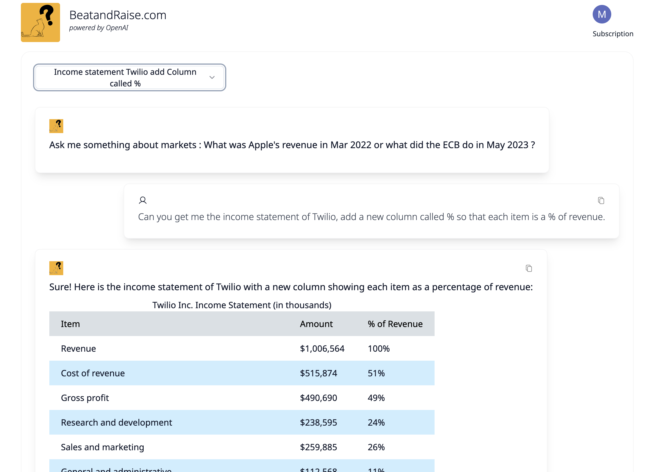Click the BeatandRaise.com site title
651x472 pixels.
click(x=118, y=15)
